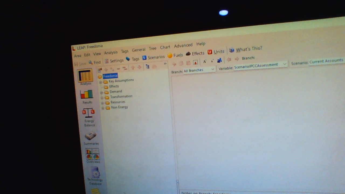Open the Overviews view
Image resolution: width=345 pixels, height=194 pixels.
click(93, 156)
